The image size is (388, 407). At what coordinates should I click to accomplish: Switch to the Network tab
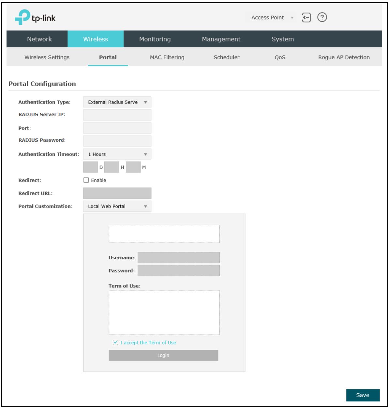39,39
